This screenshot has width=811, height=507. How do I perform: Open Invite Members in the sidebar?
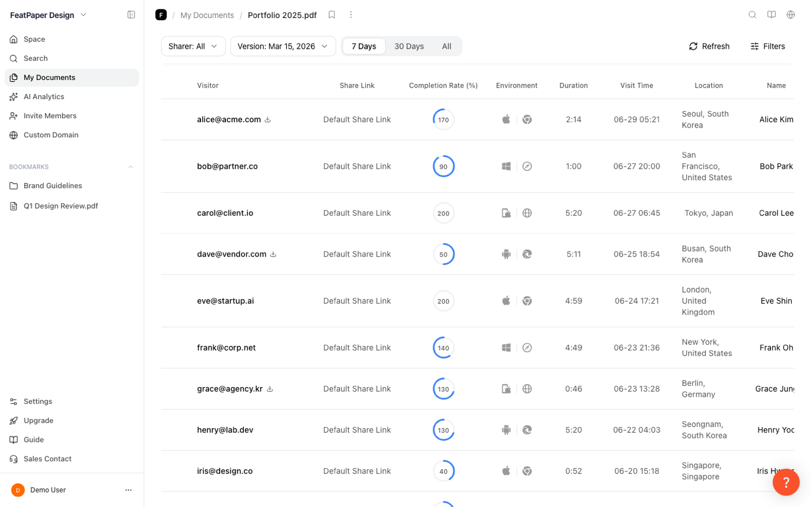[x=72, y=116]
